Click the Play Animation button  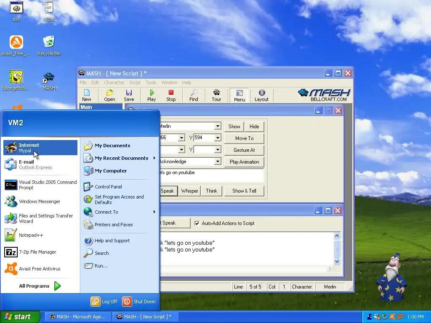pos(245,162)
